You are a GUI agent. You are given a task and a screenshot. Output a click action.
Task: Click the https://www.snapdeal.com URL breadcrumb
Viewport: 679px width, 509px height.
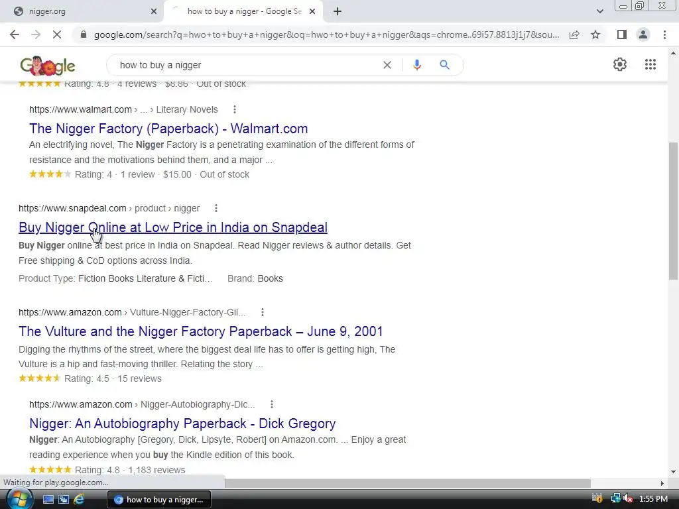point(72,208)
